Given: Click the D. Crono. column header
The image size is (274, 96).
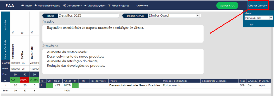Looking at the screenshot, I should pos(264,81).
